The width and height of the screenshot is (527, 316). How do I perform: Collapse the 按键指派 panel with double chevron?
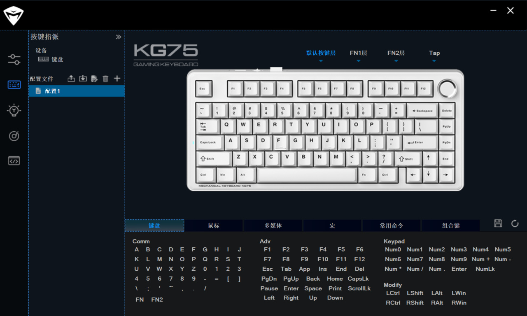pos(119,37)
